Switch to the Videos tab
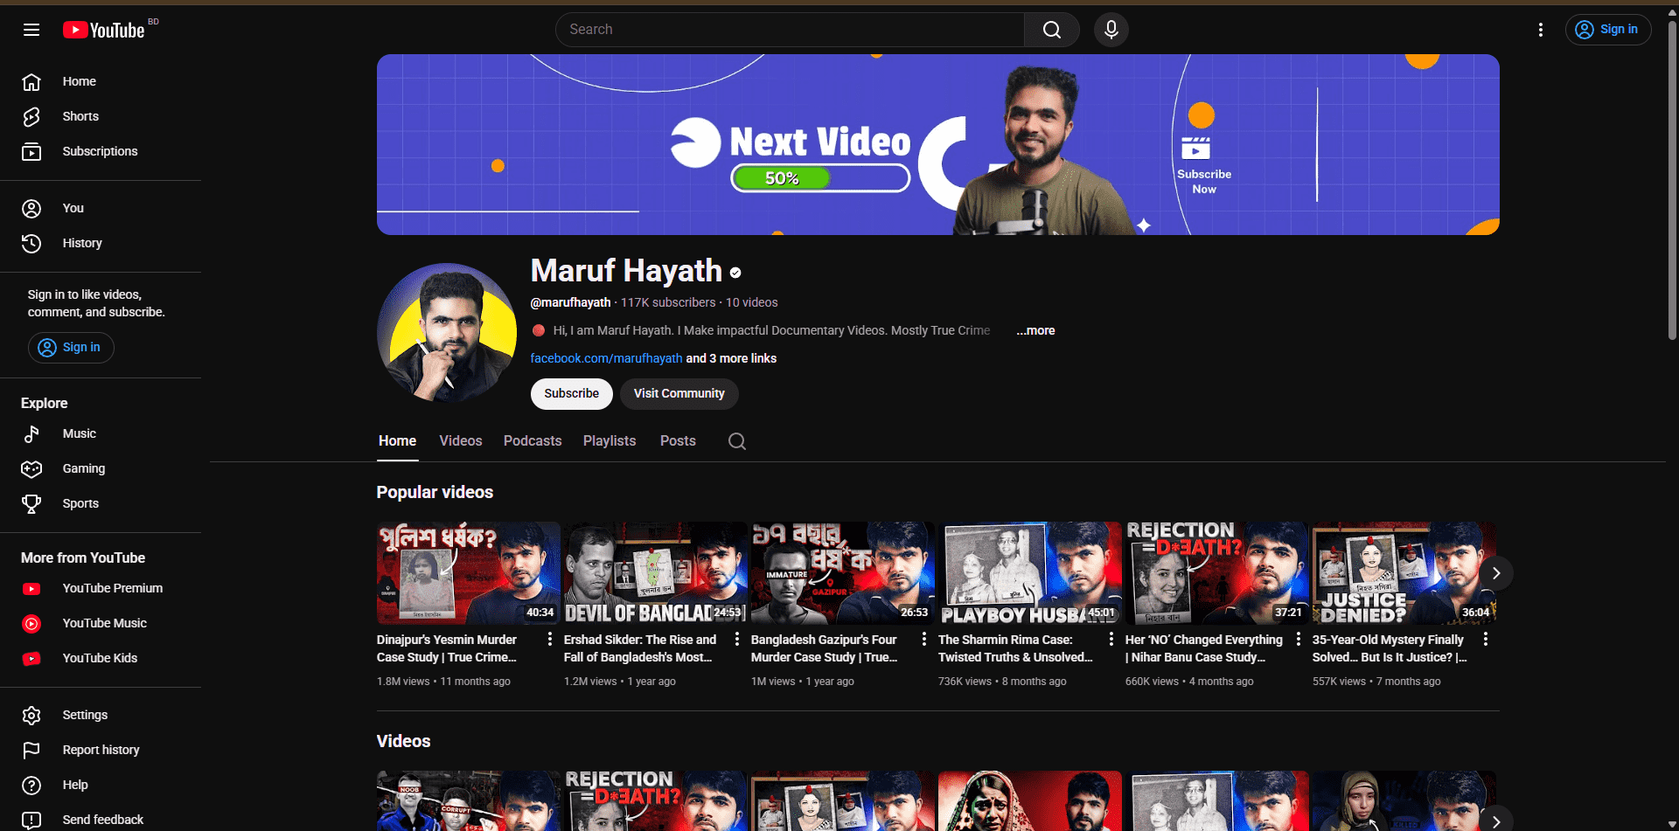 pos(460,440)
